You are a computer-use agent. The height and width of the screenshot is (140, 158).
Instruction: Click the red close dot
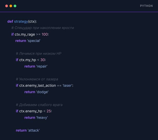pos(7,6)
